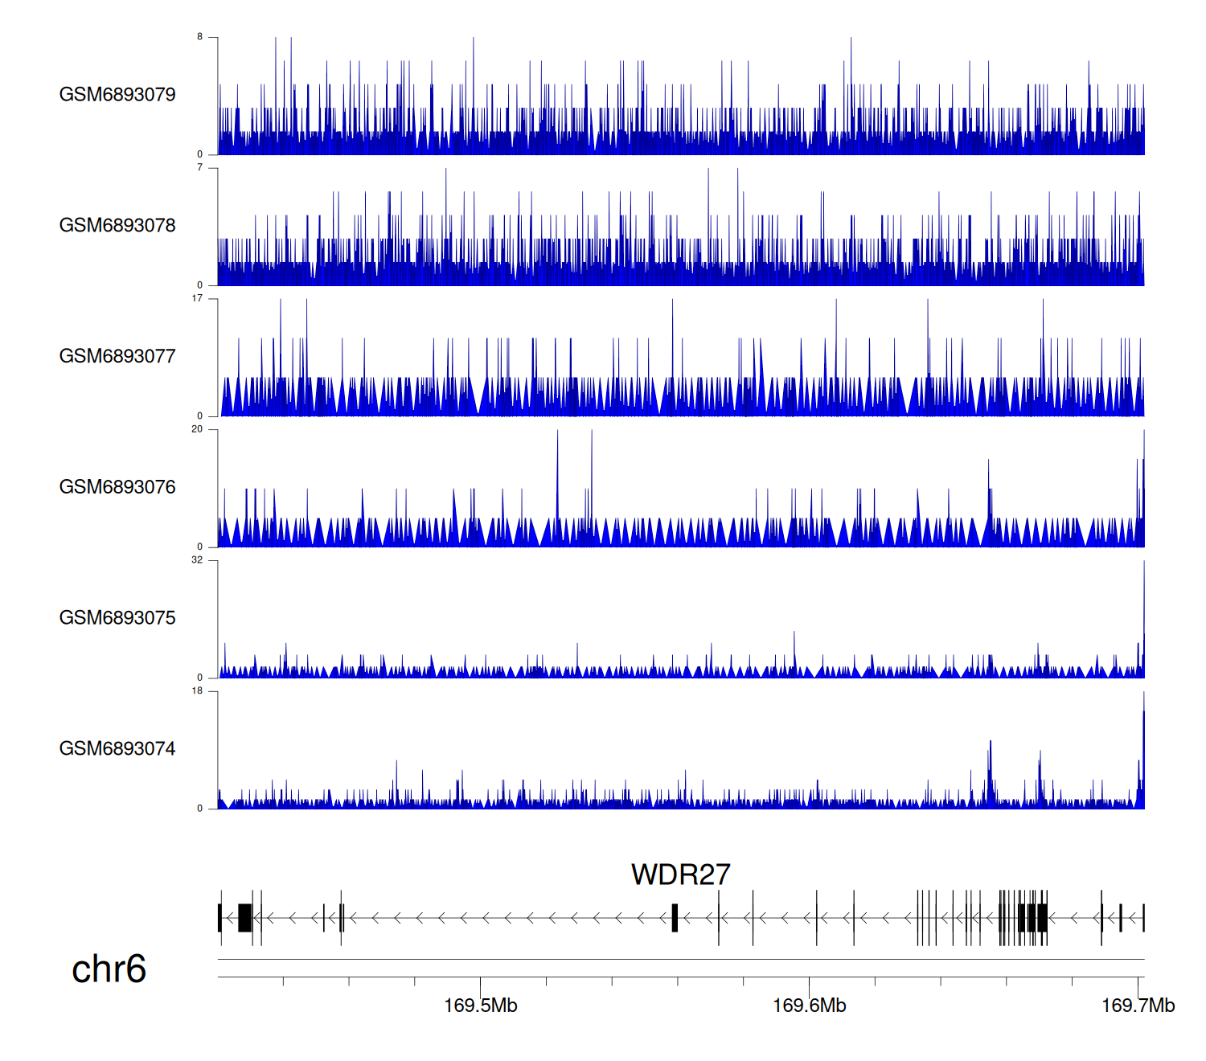Click the y-axis maximum 8 on GSM6893079

point(200,37)
